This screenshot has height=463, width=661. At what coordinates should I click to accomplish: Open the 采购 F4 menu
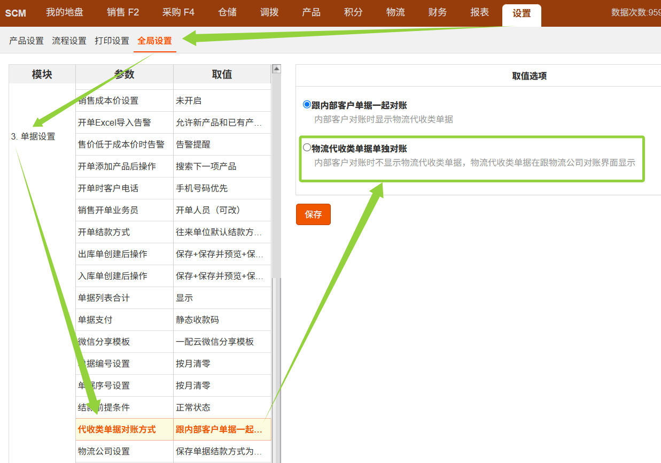(x=178, y=12)
